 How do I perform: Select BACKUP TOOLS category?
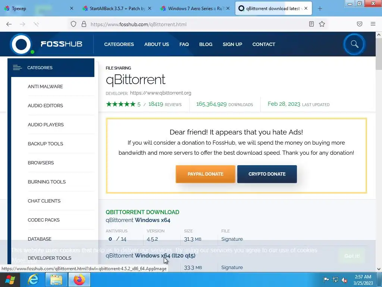point(45,144)
